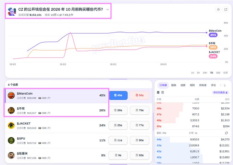
Task: Buy No at 92¢ for $哈基米
Action: click(139, 155)
